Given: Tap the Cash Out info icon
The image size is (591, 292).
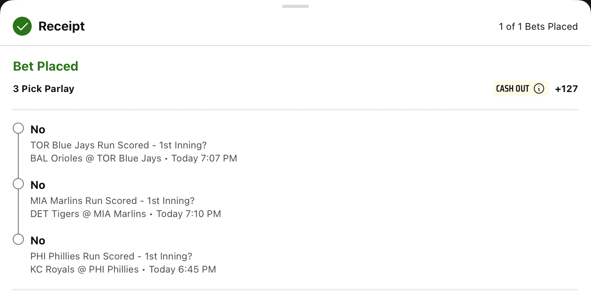Looking at the screenshot, I should 539,88.
